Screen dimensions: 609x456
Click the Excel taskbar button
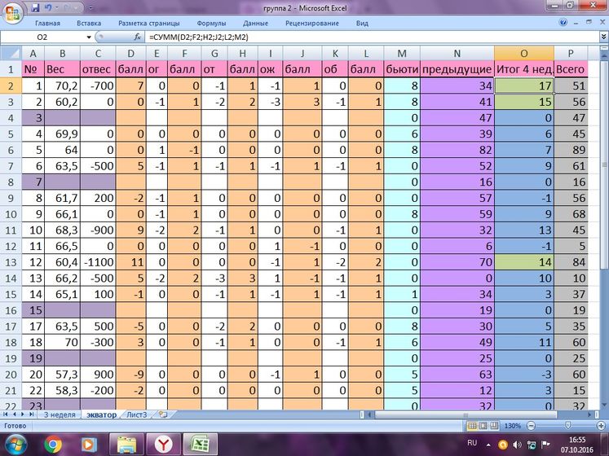coord(201,445)
